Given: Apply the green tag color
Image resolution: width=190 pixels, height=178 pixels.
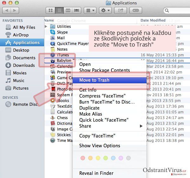Looking at the screenshot, I should [106, 158].
